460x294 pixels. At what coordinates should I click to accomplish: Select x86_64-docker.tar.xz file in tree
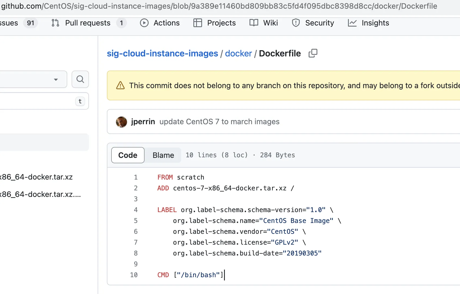click(36, 177)
